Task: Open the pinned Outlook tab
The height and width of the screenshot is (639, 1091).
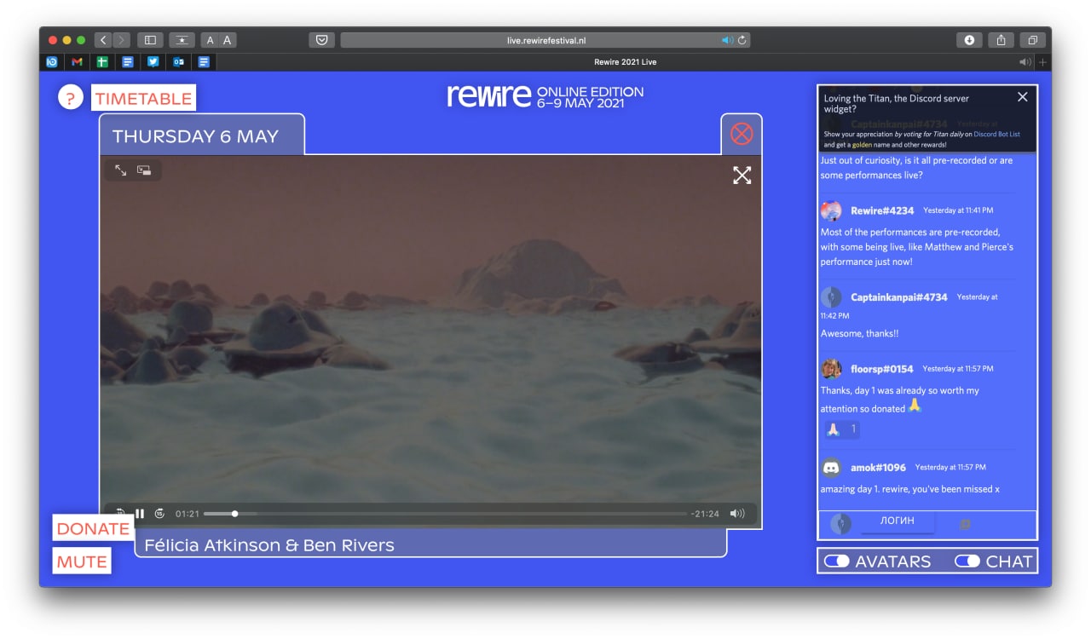Action: [178, 62]
